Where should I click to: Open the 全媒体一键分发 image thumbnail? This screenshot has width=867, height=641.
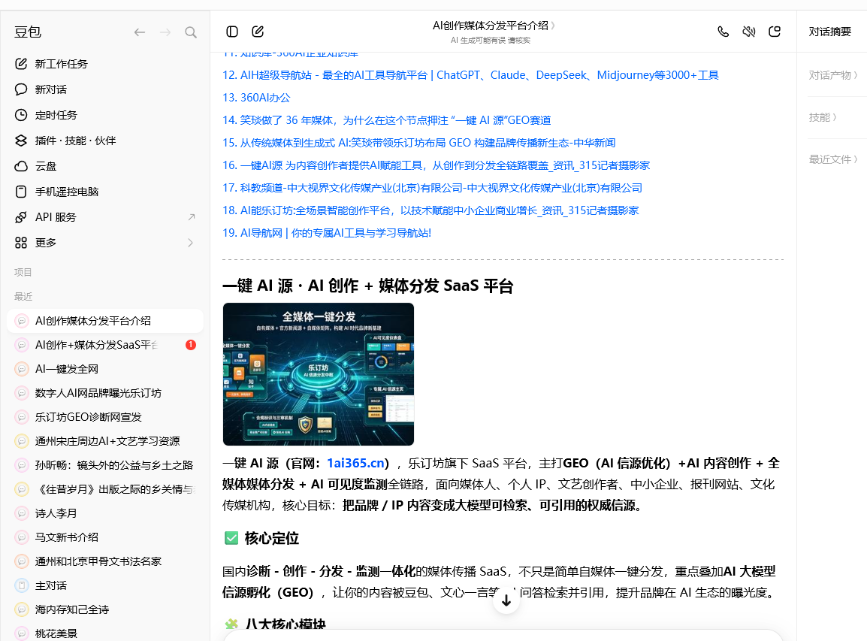(319, 374)
